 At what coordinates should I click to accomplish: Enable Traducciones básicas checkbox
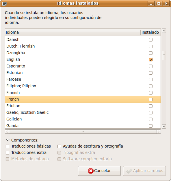point(8,146)
